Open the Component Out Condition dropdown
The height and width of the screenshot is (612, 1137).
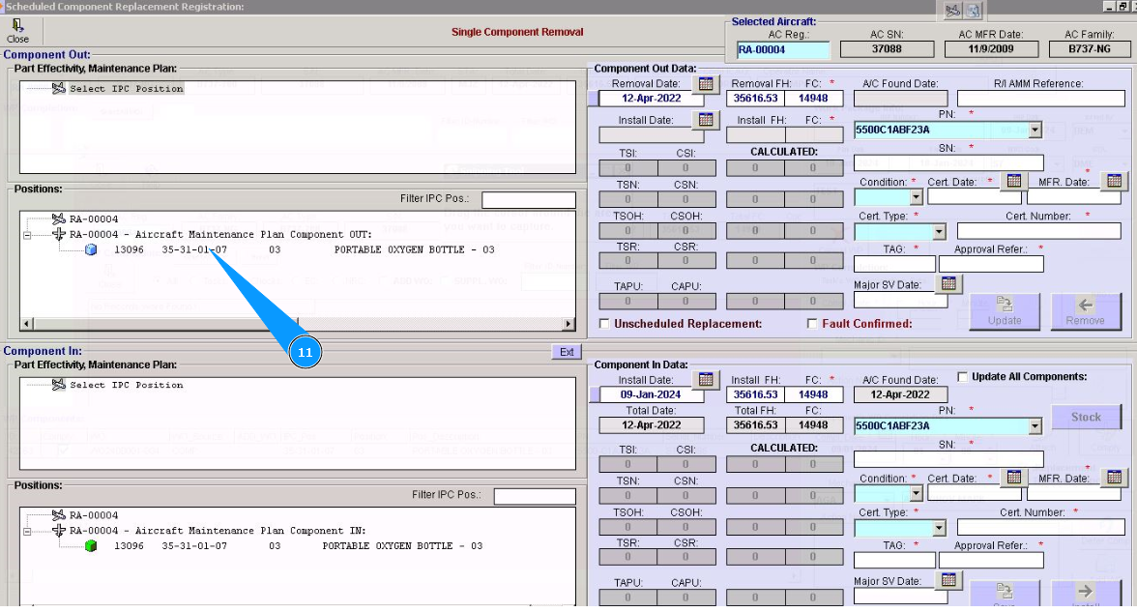[x=916, y=197]
